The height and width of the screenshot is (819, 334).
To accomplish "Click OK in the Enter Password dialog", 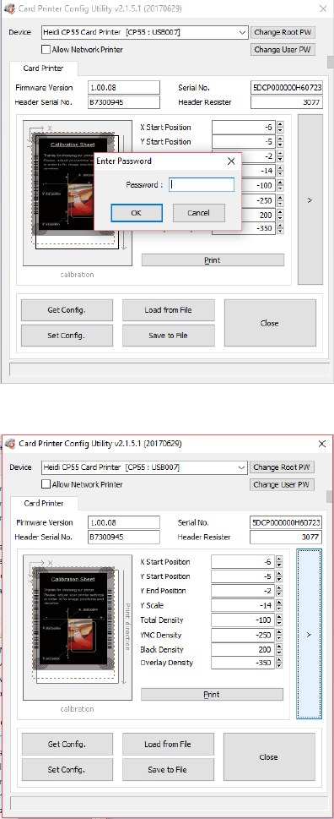I will (x=137, y=213).
